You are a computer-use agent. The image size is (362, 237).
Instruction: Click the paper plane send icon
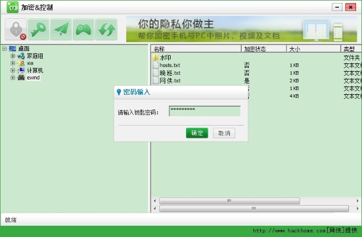[x=60, y=29]
